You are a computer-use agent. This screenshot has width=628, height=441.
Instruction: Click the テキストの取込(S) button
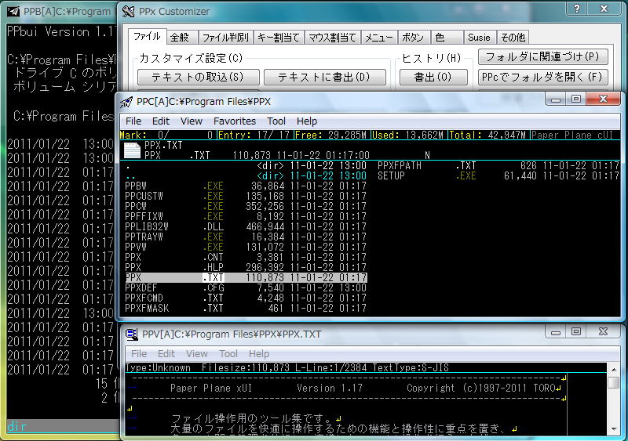click(x=198, y=77)
